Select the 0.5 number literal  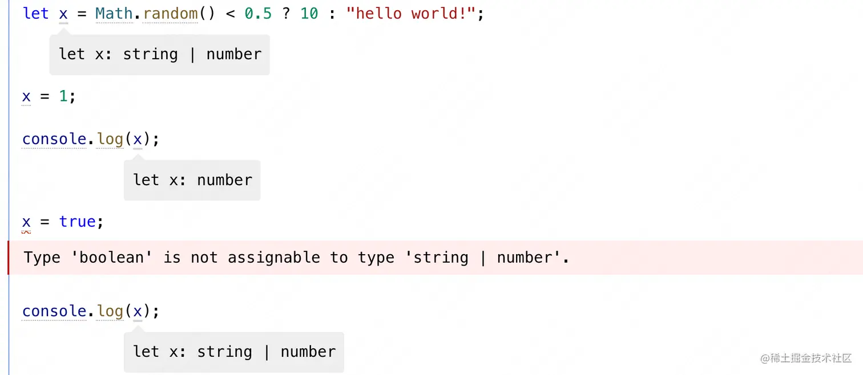coord(258,14)
